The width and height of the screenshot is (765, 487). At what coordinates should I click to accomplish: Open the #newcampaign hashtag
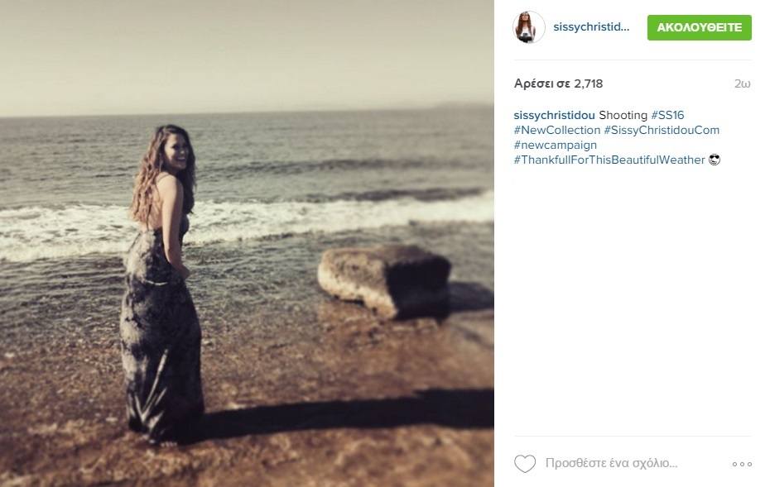coord(556,146)
